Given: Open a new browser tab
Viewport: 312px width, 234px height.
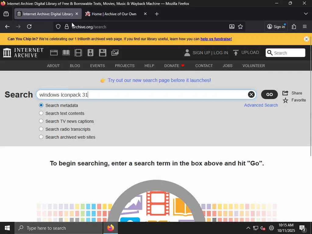Looking at the screenshot, I should [x=157, y=14].
